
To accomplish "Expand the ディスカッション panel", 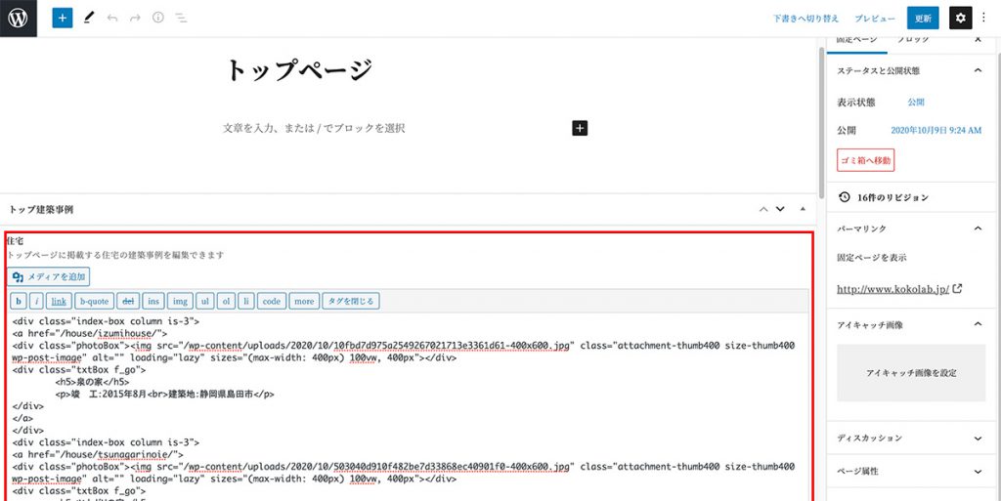I will click(979, 438).
